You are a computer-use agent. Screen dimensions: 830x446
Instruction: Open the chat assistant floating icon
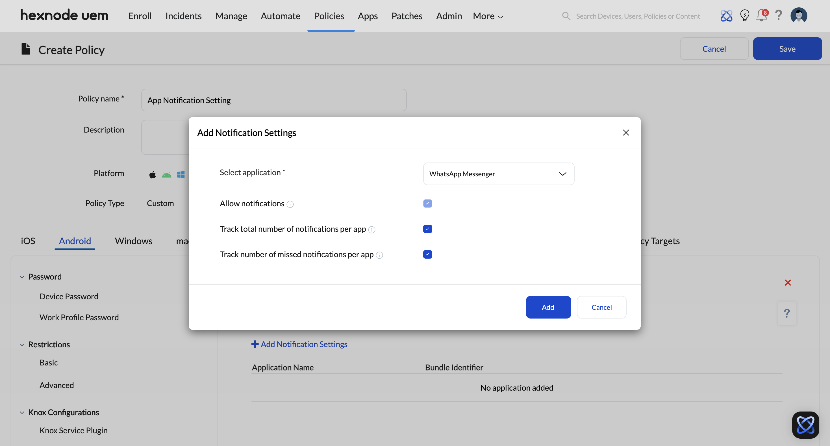[805, 425]
